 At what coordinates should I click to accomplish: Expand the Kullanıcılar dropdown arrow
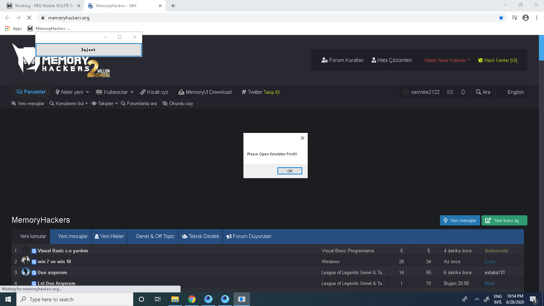(x=132, y=92)
